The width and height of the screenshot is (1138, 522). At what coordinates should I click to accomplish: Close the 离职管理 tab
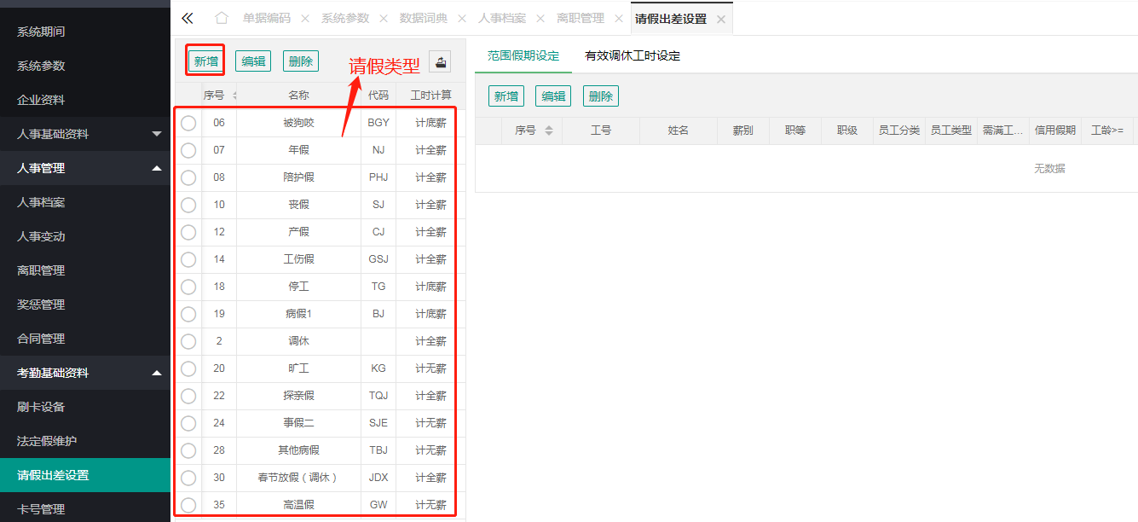click(619, 19)
